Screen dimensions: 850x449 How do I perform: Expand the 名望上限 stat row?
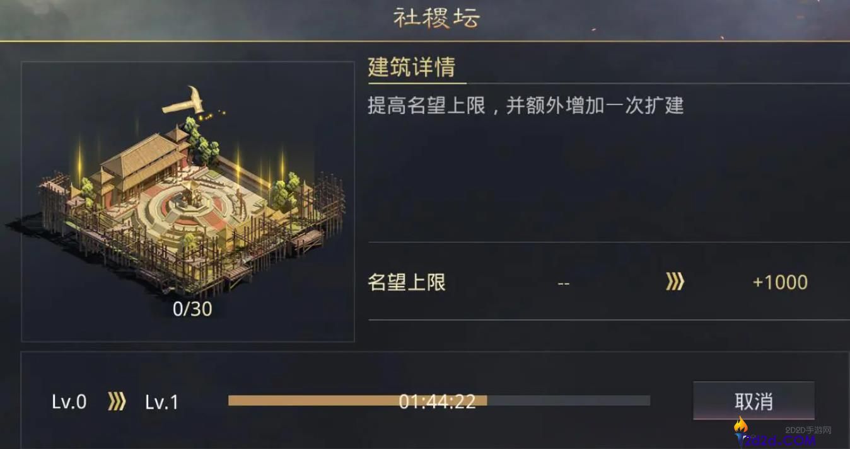pos(405,283)
